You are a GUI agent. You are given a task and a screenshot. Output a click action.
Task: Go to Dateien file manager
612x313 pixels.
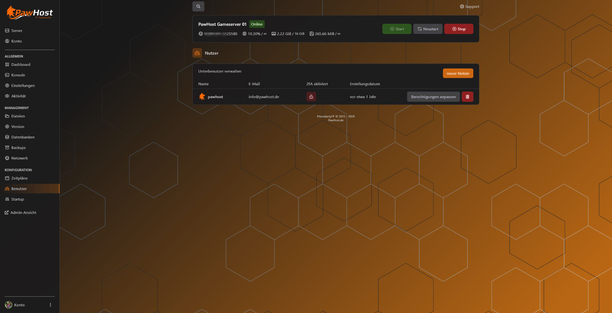[x=18, y=116]
